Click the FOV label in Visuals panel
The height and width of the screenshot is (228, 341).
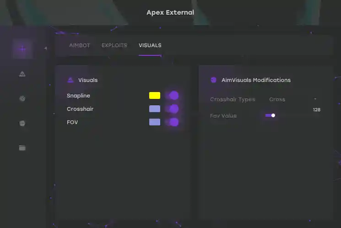[72, 122]
